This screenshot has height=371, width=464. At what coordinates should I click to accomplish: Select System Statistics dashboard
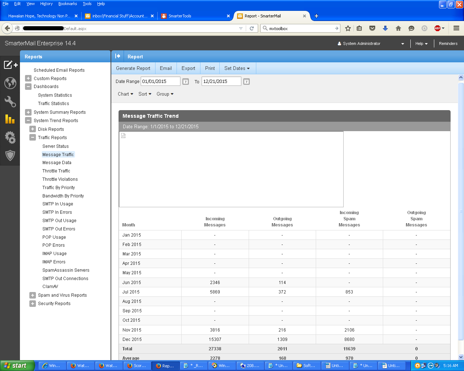point(55,95)
